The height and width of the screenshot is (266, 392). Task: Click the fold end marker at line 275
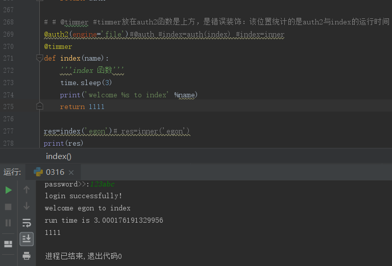point(39,107)
